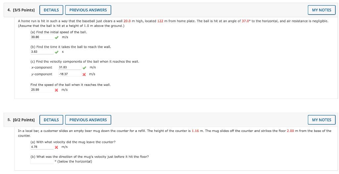Screen dimensions: 339x174
Task: Open PREVIOUS ANSWERS for question 5
Action: coord(88,120)
